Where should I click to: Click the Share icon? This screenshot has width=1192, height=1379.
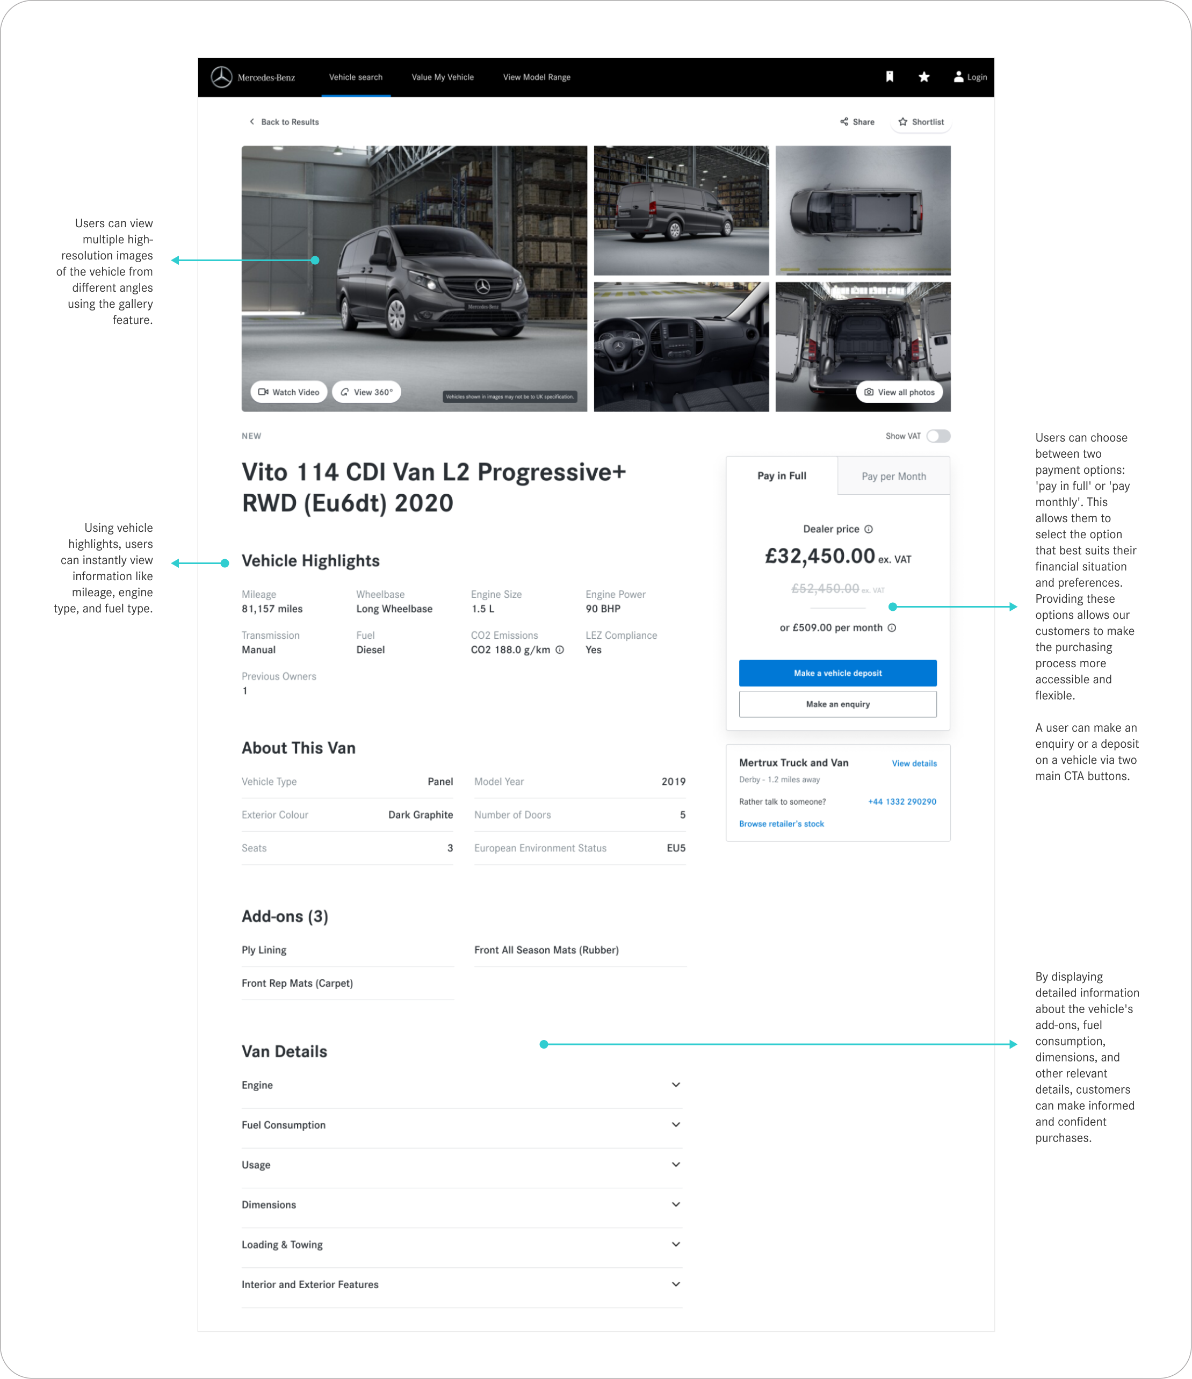pyautogui.click(x=844, y=122)
